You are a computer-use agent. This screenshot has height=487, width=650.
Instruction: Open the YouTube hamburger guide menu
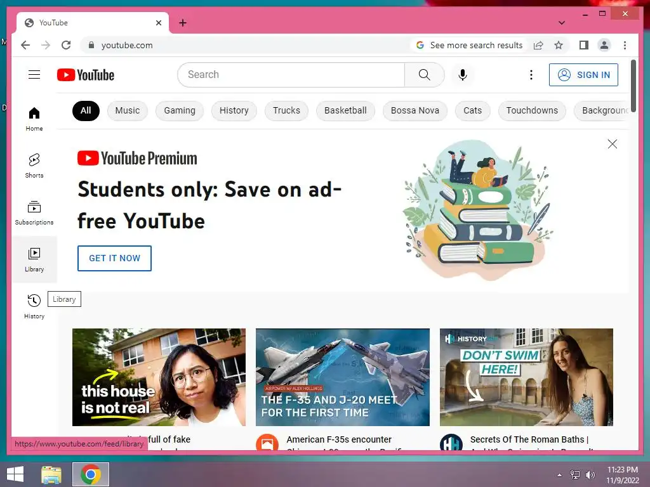(34, 75)
